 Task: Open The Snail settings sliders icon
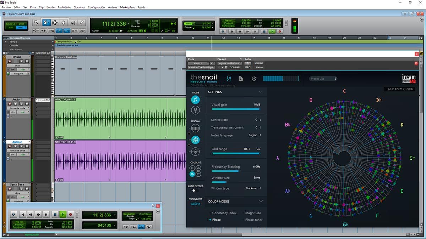click(x=229, y=79)
